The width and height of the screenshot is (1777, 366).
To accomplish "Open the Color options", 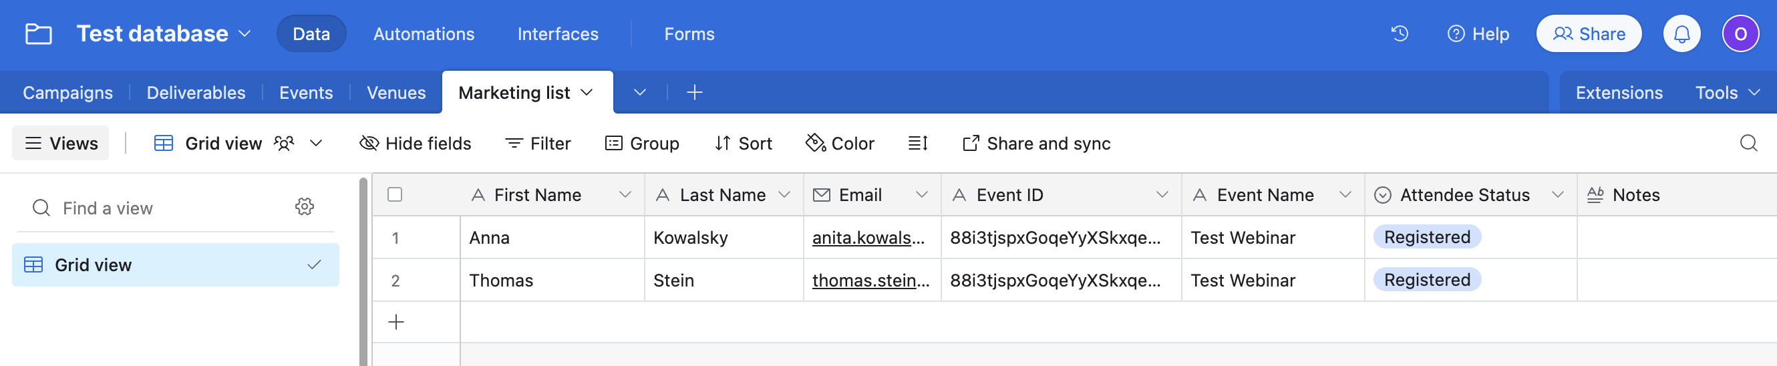I will click(840, 144).
